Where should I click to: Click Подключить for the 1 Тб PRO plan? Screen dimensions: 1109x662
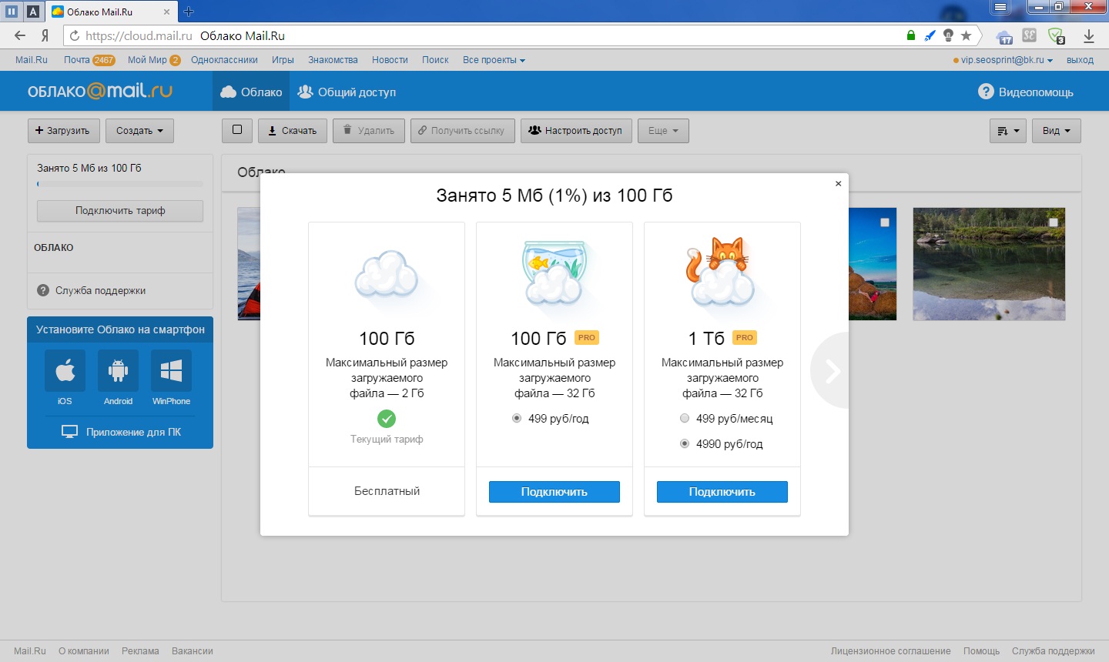coord(722,492)
